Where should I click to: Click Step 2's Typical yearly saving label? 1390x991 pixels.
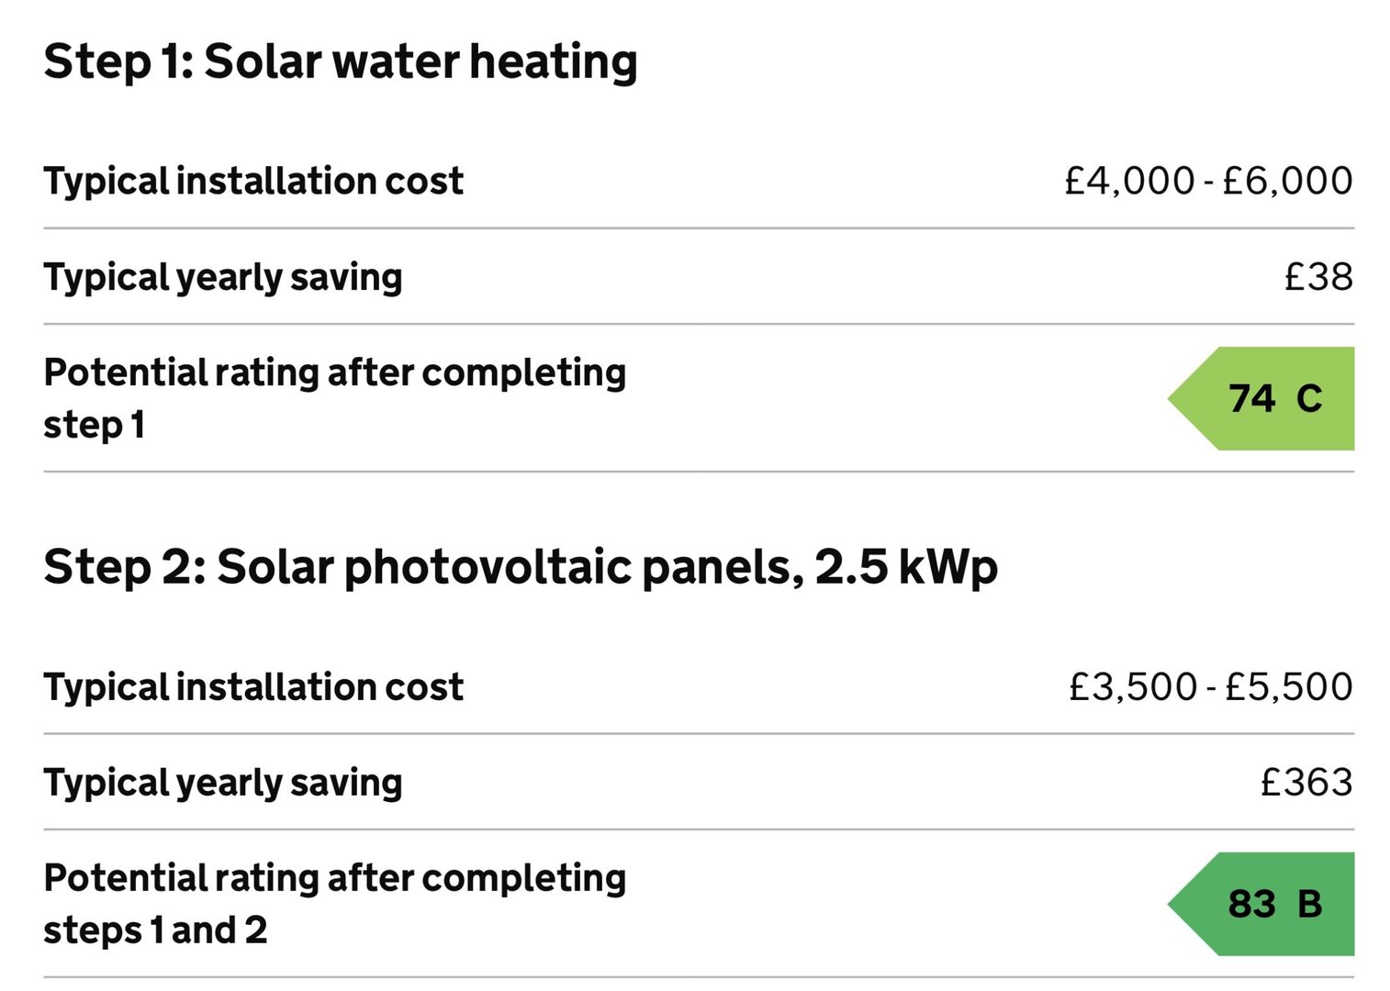[223, 783]
